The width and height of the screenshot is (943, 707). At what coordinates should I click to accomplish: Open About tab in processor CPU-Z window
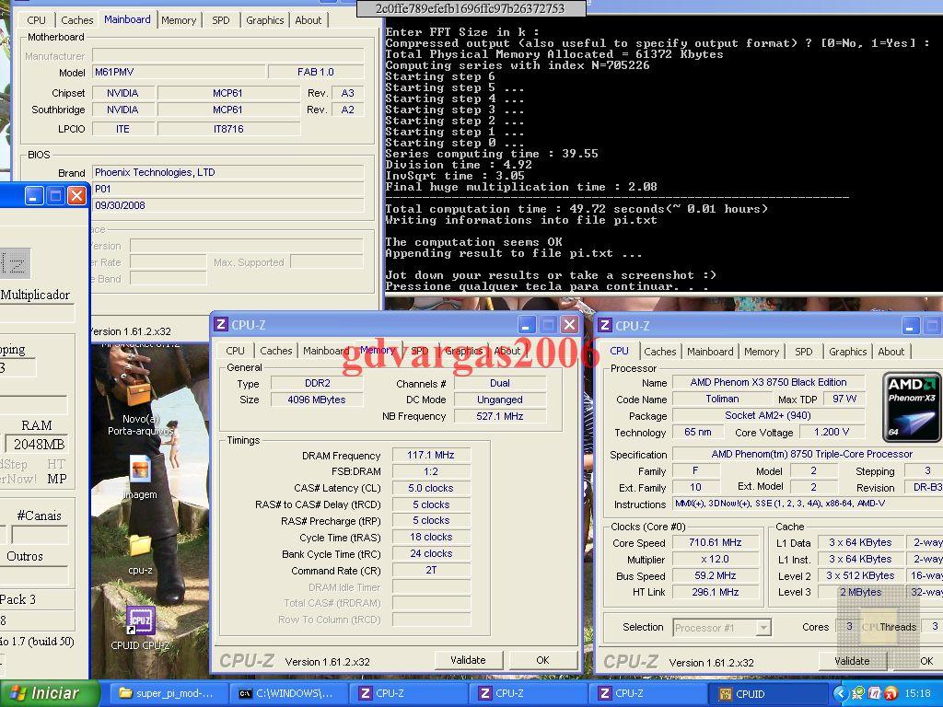[x=891, y=352]
